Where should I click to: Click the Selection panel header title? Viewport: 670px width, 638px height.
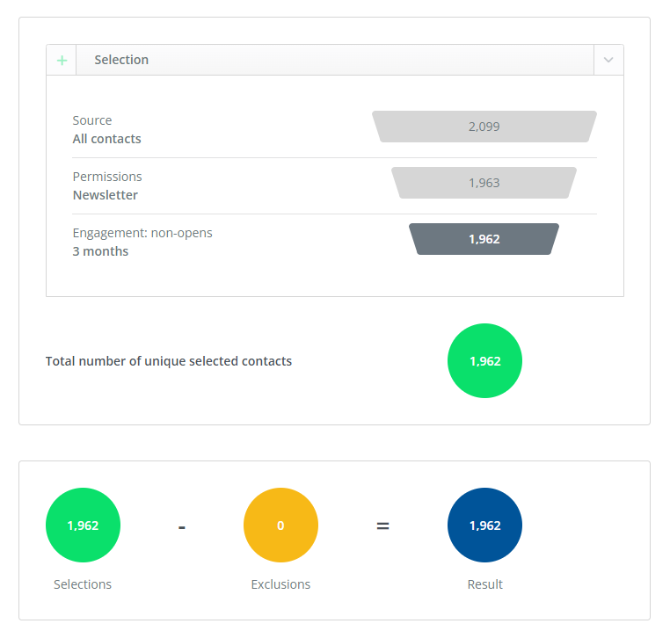click(x=121, y=60)
